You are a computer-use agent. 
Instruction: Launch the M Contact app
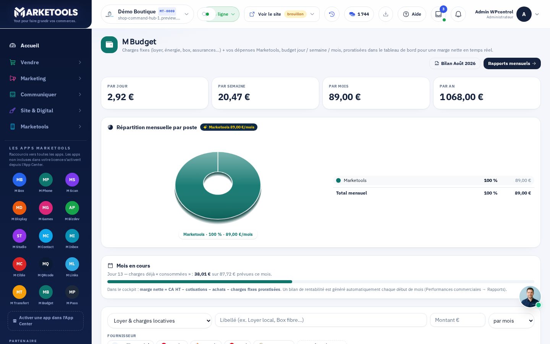point(46,236)
